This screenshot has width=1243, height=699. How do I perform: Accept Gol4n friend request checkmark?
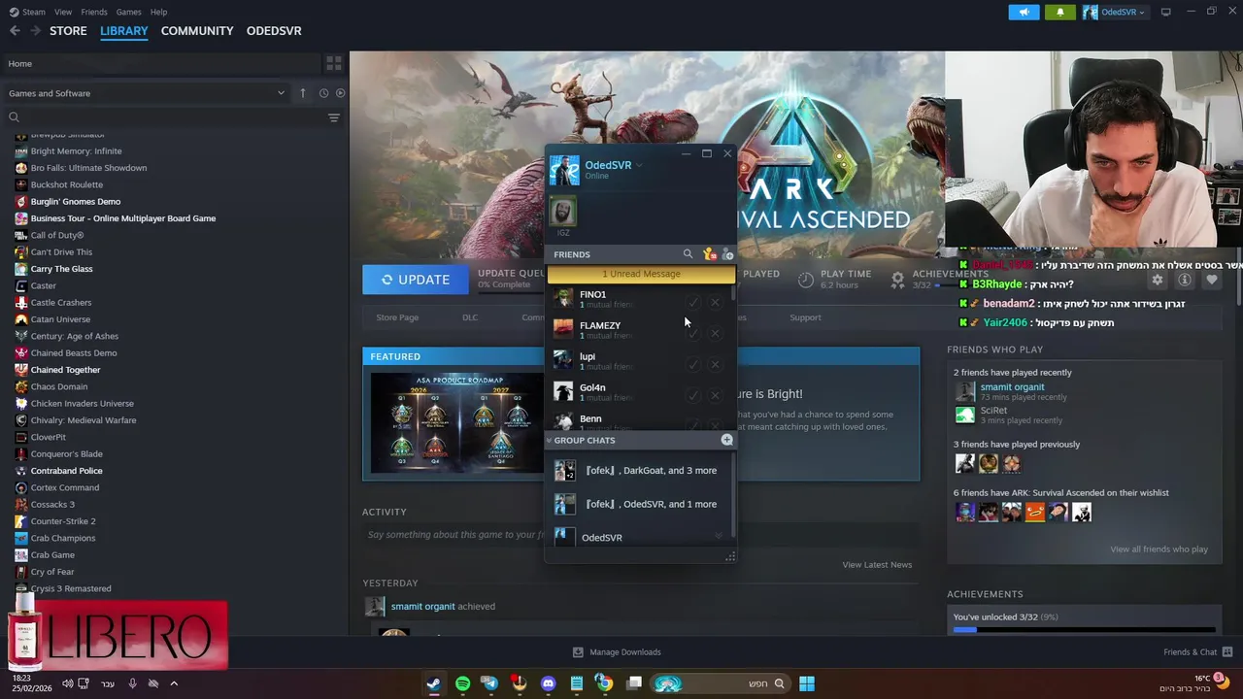pyautogui.click(x=693, y=395)
